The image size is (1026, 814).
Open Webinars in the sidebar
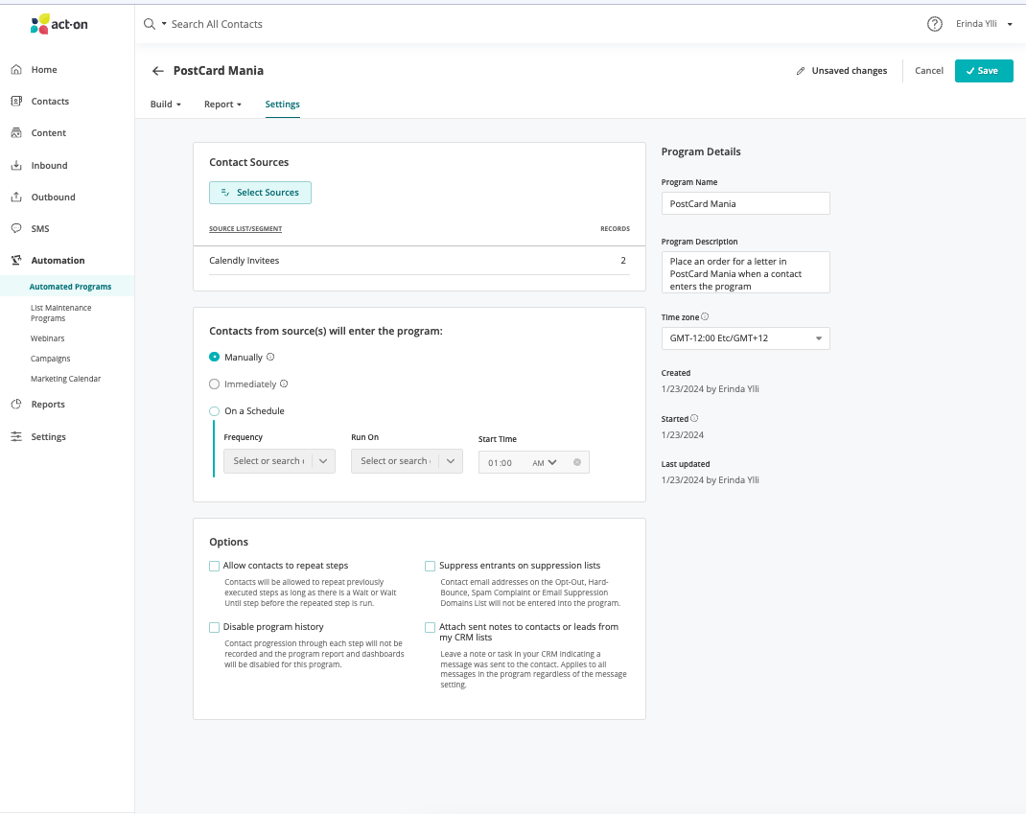(47, 338)
